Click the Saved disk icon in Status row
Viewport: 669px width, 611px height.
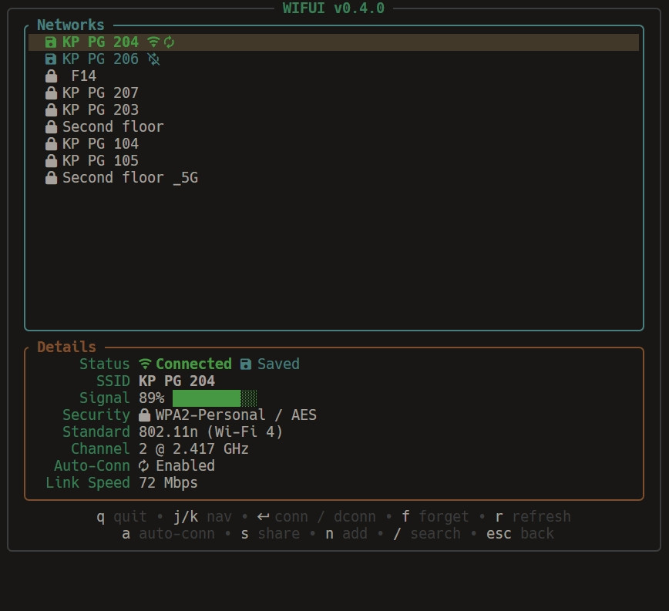click(x=246, y=364)
